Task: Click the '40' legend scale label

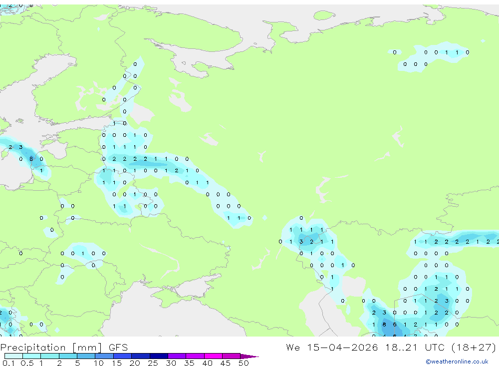Action: coord(207,363)
